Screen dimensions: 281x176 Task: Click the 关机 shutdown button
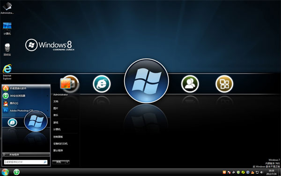tap(59, 162)
